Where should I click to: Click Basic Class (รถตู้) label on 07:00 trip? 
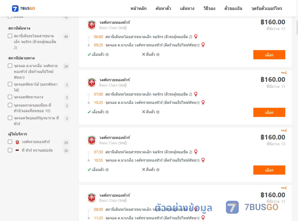coord(113,85)
